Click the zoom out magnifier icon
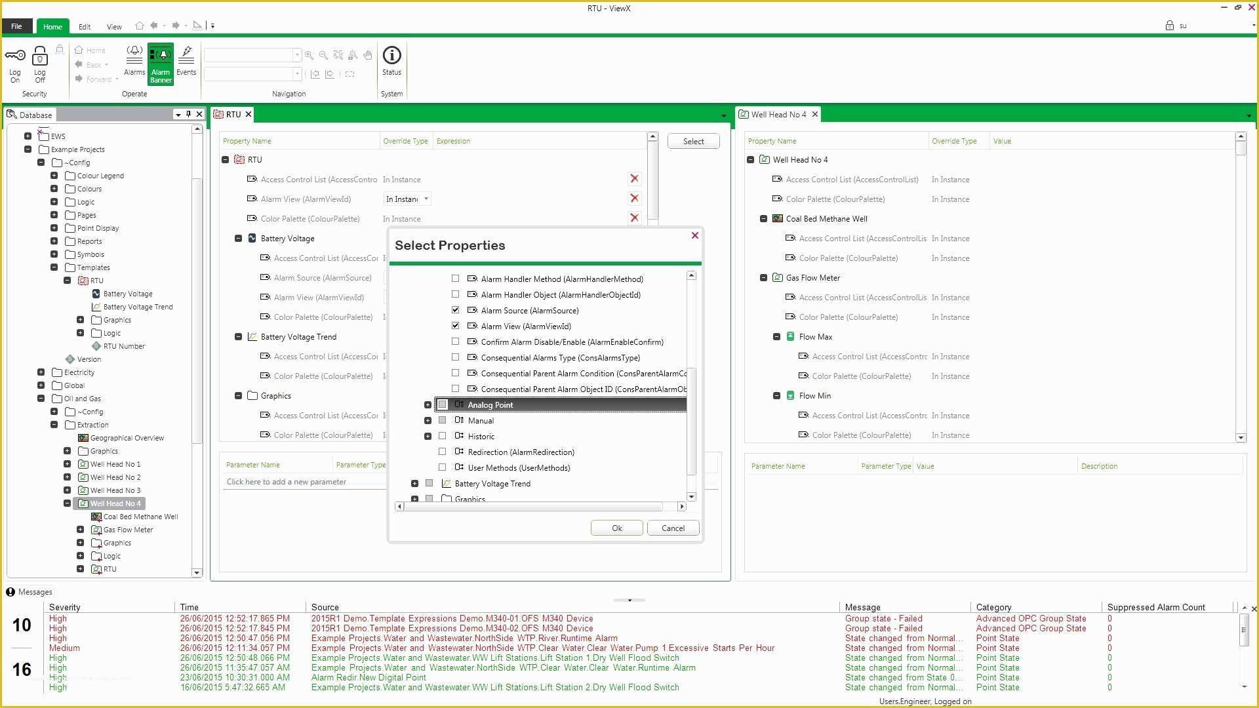This screenshot has height=708, width=1259. point(323,55)
